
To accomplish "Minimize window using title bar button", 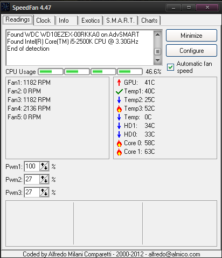I will click(174, 8).
